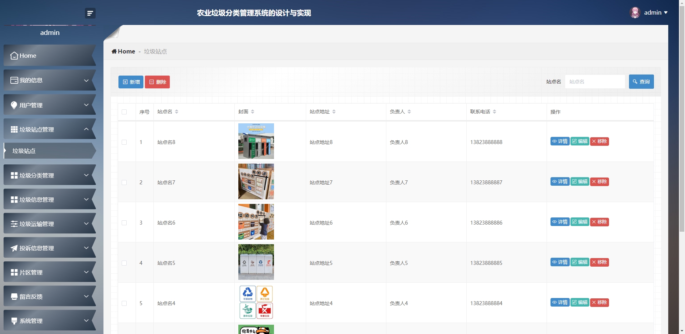Select the 垃圾站点 submenu item
The width and height of the screenshot is (685, 334).
coord(24,151)
